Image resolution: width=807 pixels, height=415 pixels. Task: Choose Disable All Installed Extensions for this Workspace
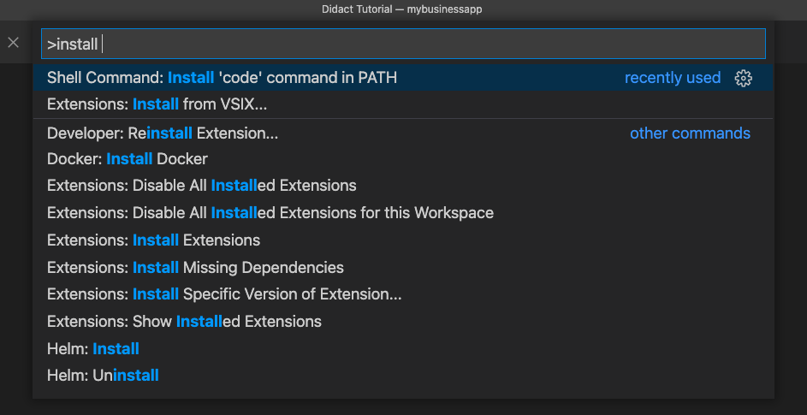(403, 213)
